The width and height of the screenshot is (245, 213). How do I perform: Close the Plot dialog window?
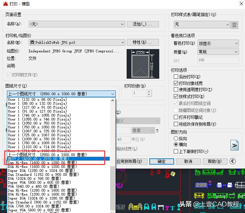[x=241, y=4]
